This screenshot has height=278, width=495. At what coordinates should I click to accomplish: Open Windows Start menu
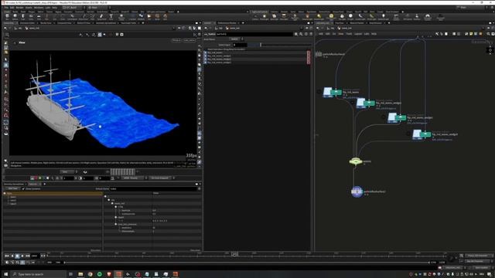(5, 274)
